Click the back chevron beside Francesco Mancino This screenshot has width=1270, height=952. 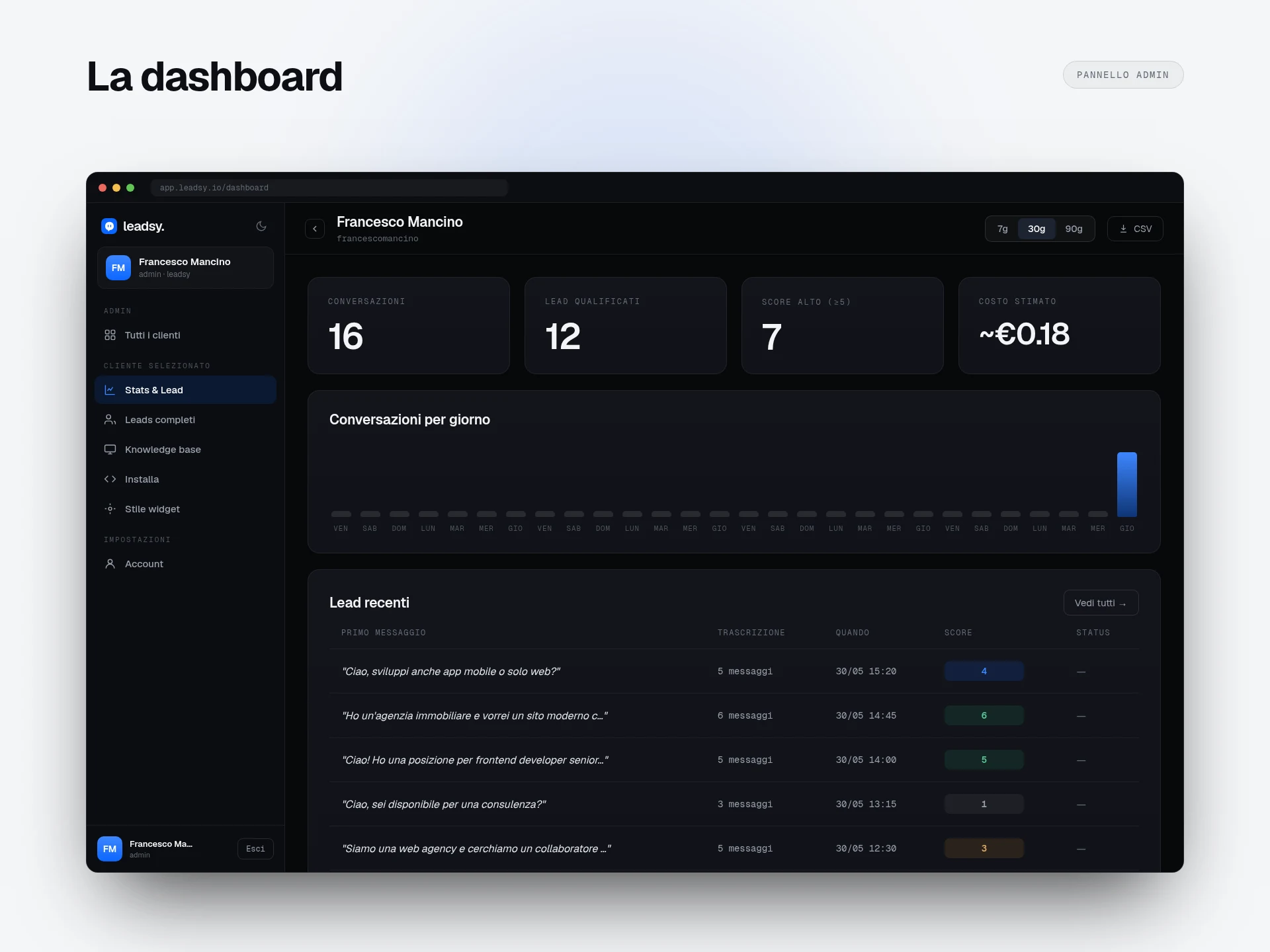click(315, 229)
